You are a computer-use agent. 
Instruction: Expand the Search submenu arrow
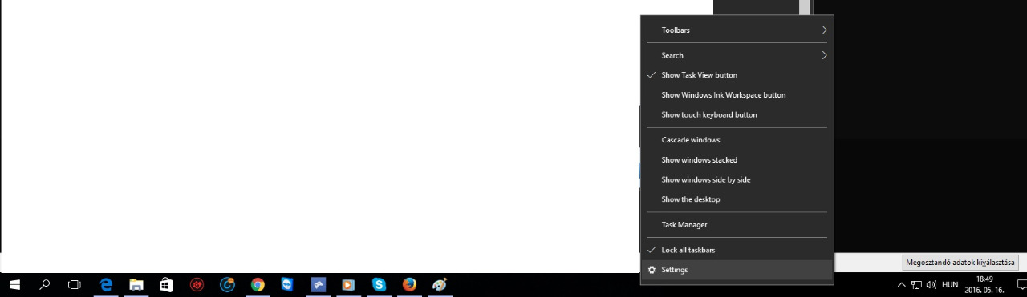(x=824, y=55)
